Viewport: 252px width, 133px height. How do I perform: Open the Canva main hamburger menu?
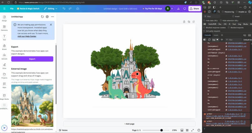(4, 9)
